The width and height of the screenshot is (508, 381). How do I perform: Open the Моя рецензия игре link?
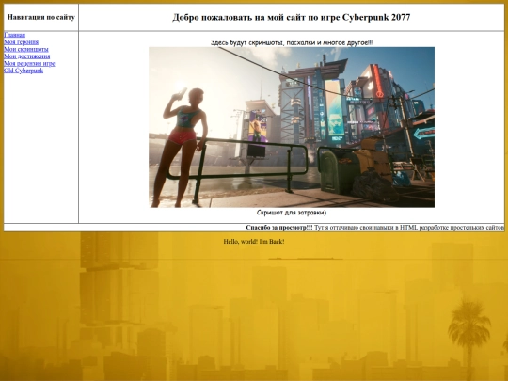[x=29, y=64]
